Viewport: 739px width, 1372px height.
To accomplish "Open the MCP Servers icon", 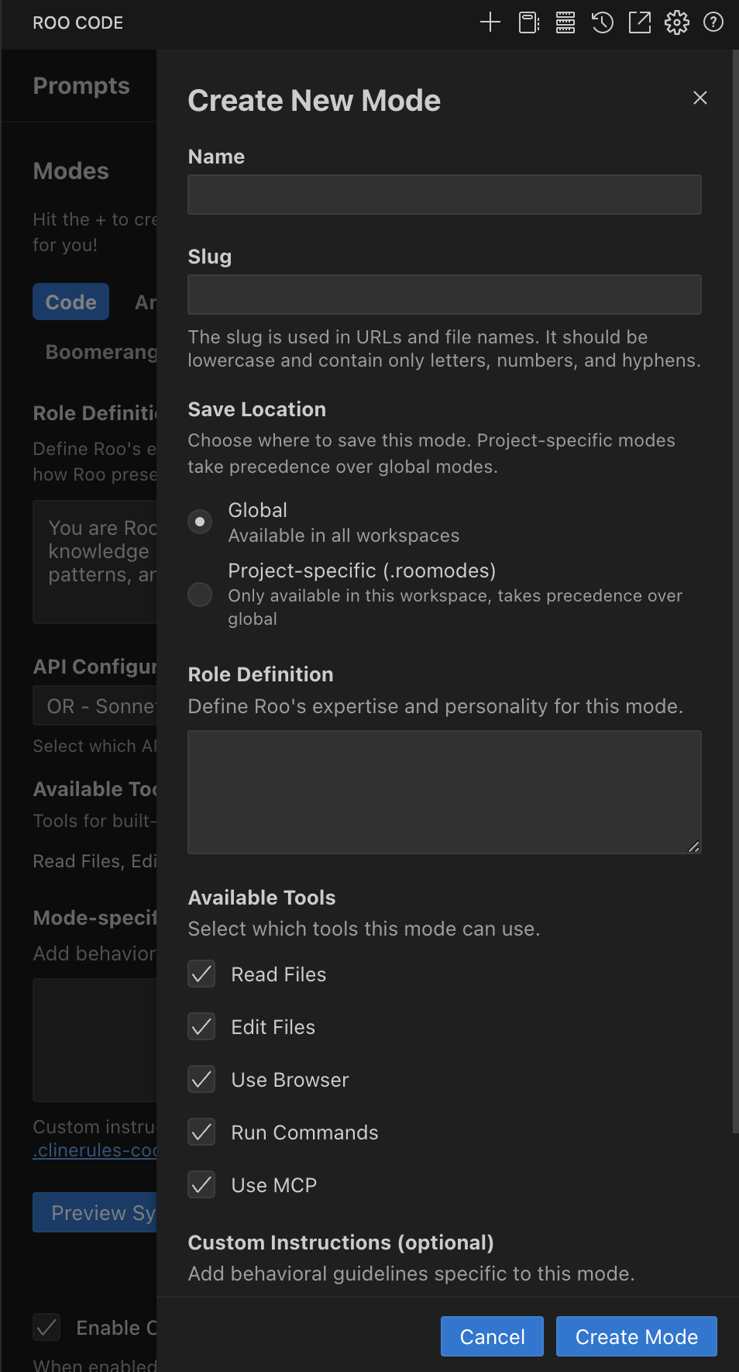I will click(565, 22).
